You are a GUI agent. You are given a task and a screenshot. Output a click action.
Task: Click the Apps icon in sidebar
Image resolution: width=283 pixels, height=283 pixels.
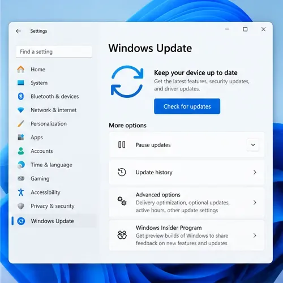[x=21, y=137]
